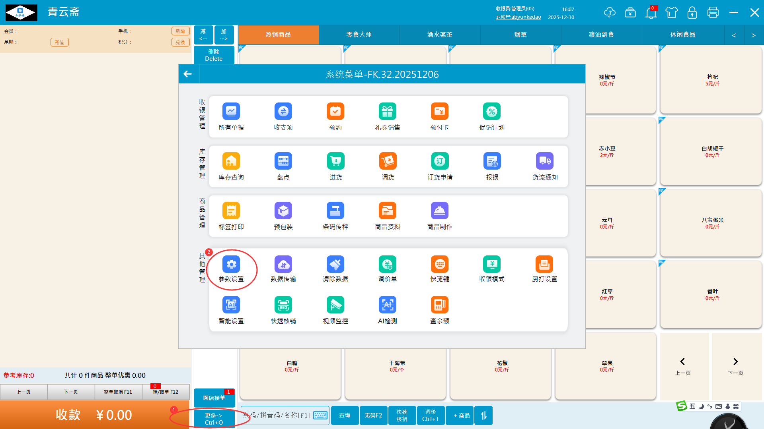Click the 礼券销售 gift voucher icon
This screenshot has height=429, width=764.
coord(388,112)
